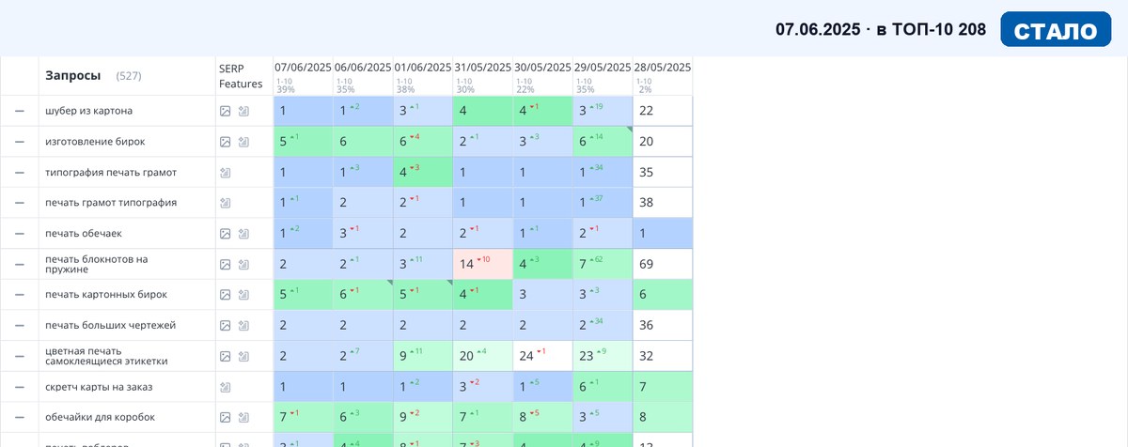The image size is (1128, 447).
Task: Select the query печать грамот типография
Action: pos(111,203)
